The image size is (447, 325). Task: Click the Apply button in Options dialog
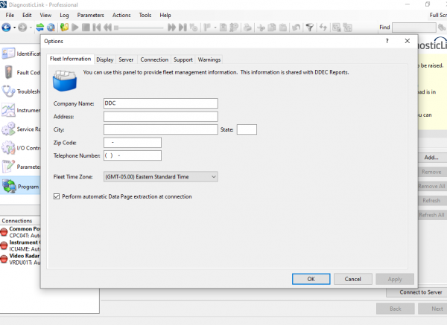(x=395, y=279)
